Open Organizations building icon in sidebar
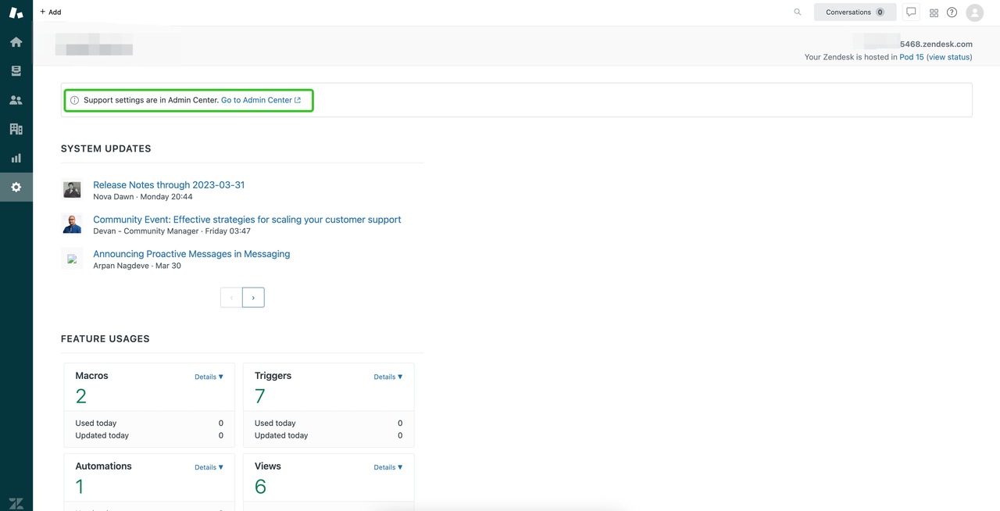This screenshot has width=1000, height=511. point(16,129)
